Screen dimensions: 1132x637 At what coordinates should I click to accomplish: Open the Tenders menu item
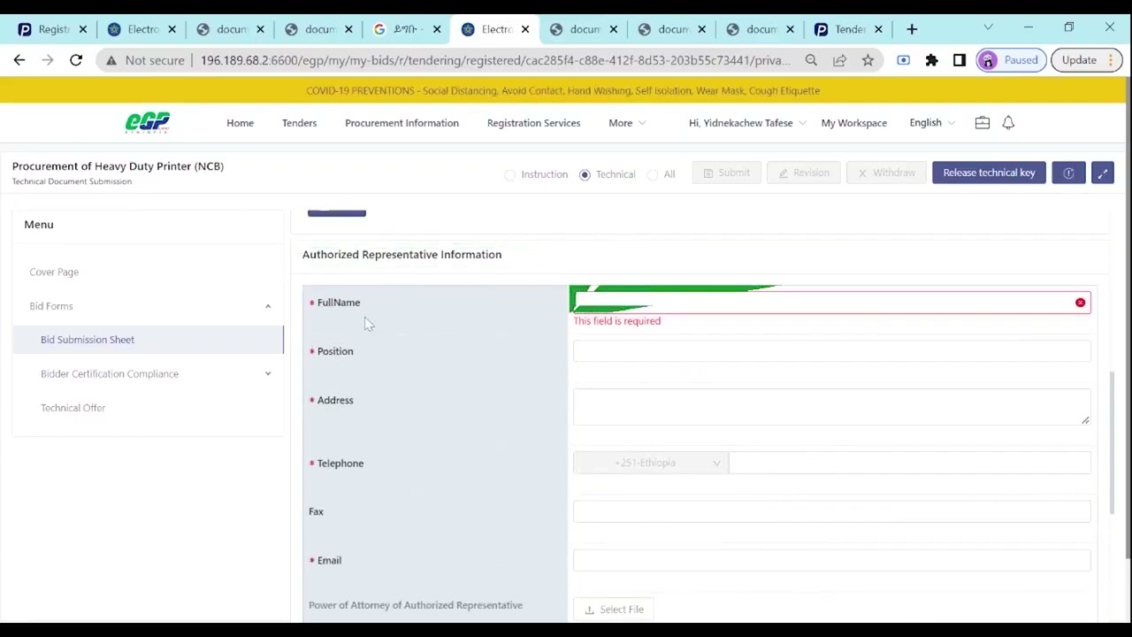coord(299,123)
